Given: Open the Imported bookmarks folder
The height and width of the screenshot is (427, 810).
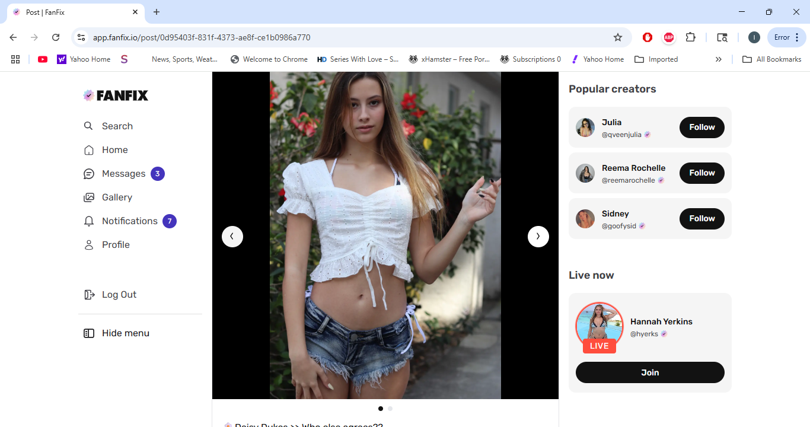Looking at the screenshot, I should tap(656, 59).
